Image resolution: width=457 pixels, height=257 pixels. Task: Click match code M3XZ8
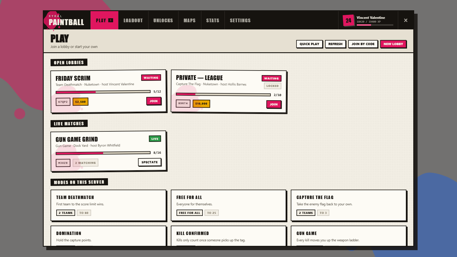coord(63,163)
